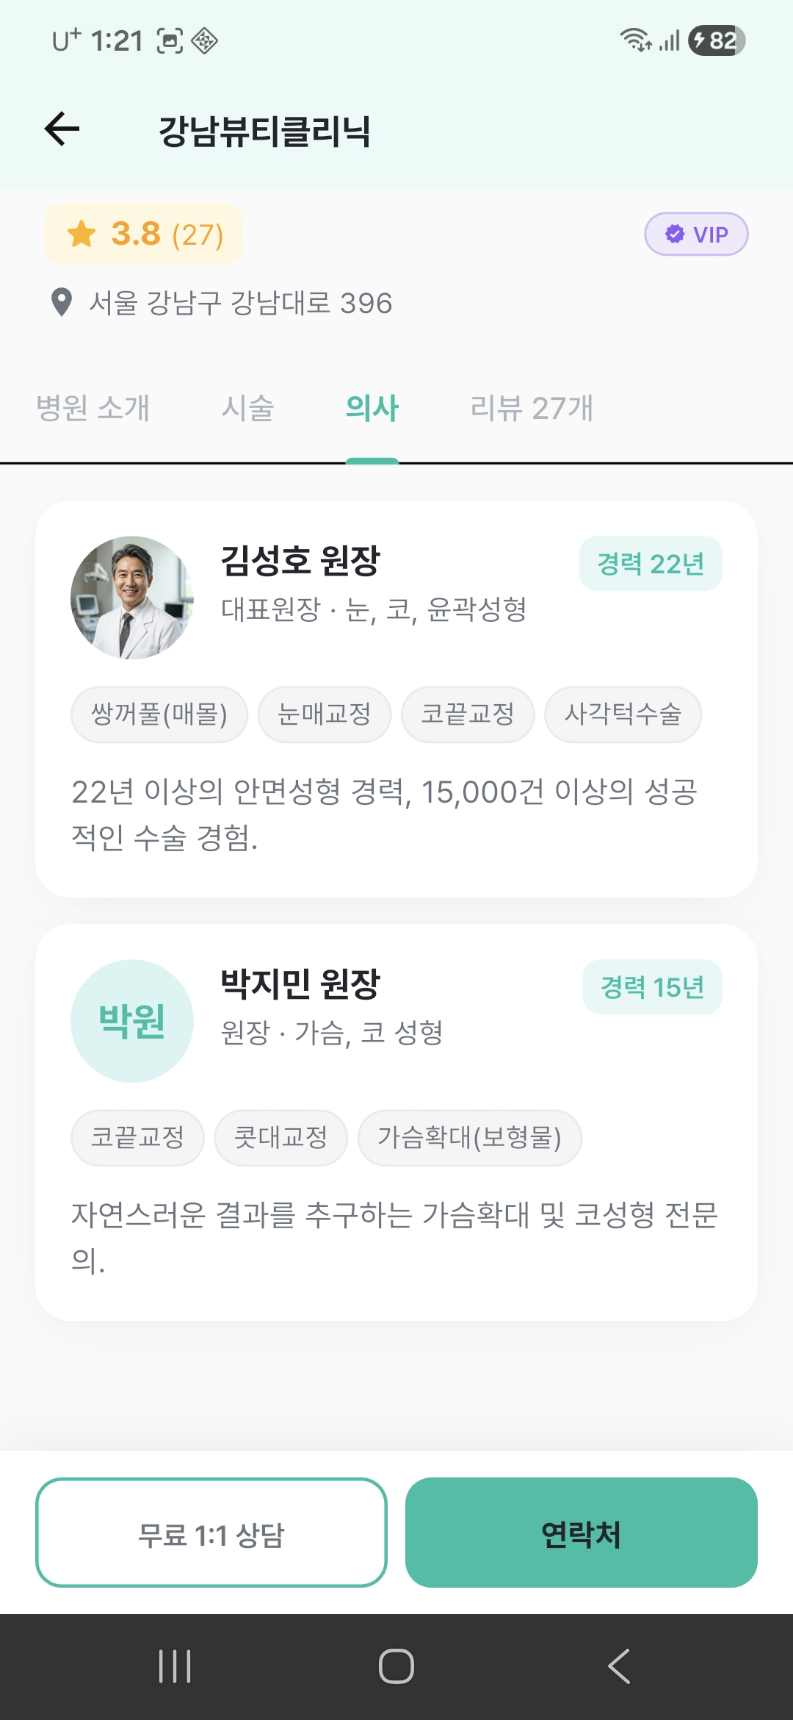793x1720 pixels.
Task: Select the 쌍꺼풀(매몰) tag chip
Action: coord(159,714)
